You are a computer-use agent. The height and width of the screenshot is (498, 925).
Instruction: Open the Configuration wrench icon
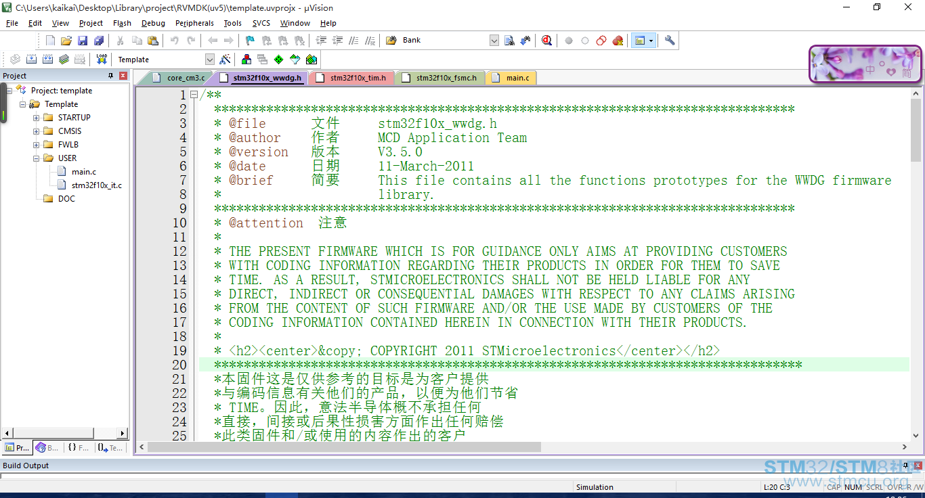(670, 41)
